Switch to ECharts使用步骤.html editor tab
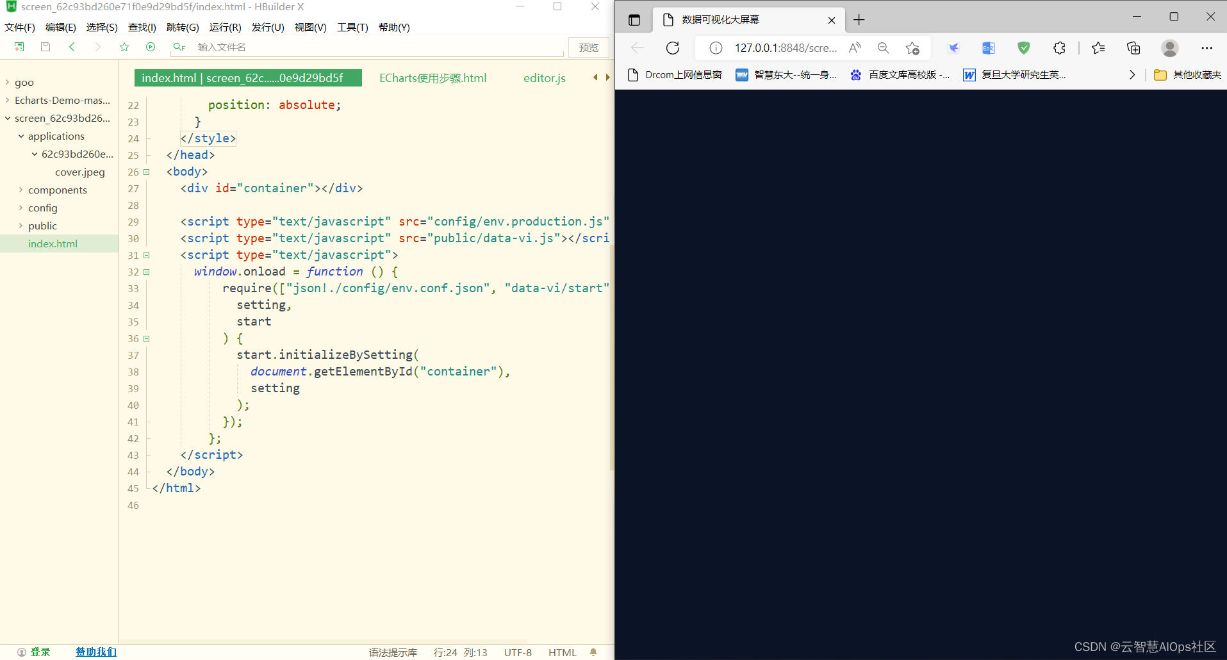The height and width of the screenshot is (660, 1227). [433, 78]
